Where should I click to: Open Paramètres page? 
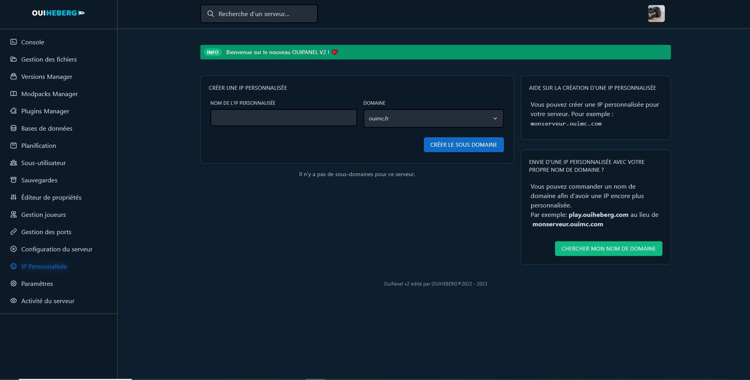coord(37,284)
